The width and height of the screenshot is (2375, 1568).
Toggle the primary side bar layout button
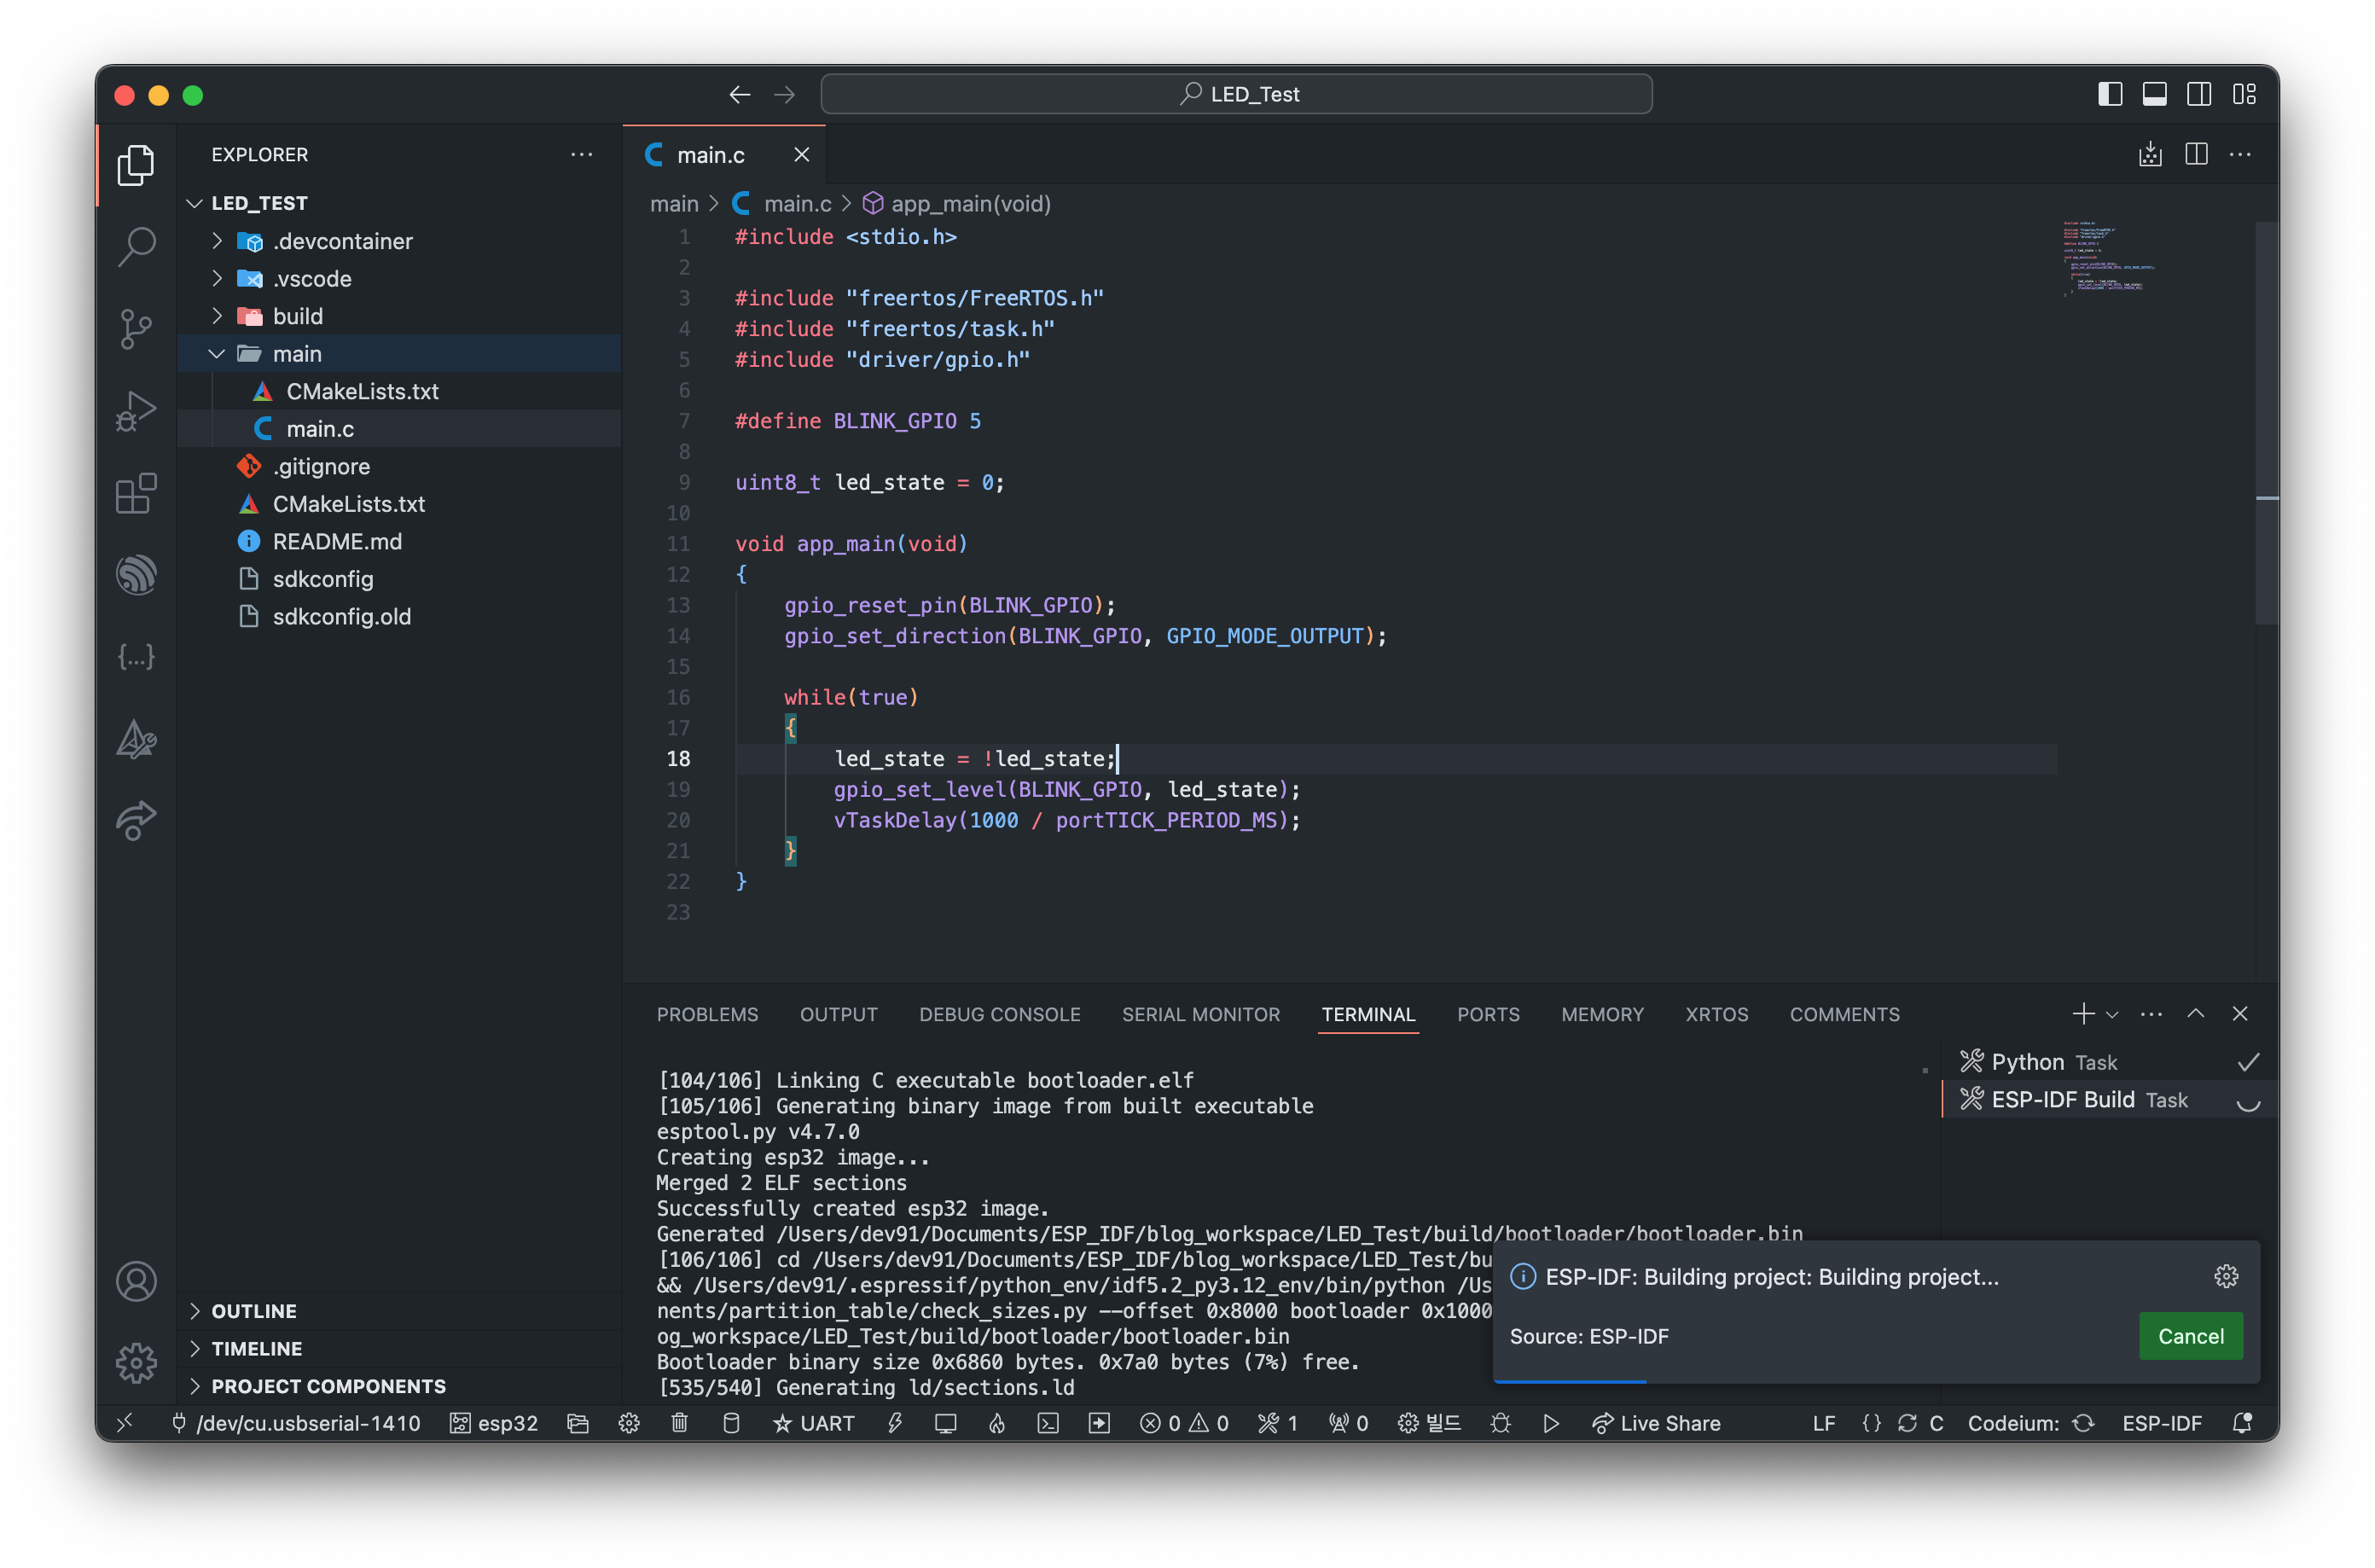[2109, 94]
